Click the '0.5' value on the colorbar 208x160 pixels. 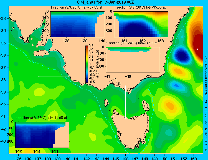pos(91,46)
